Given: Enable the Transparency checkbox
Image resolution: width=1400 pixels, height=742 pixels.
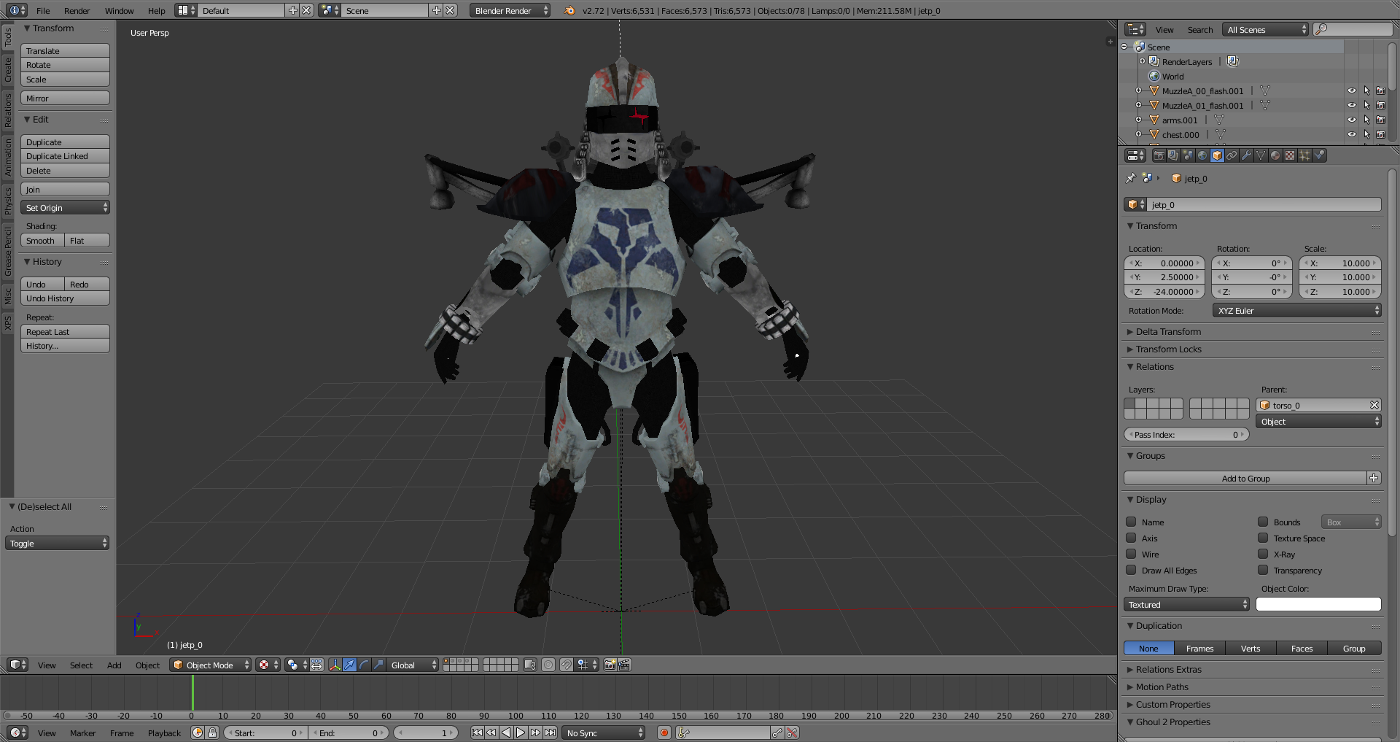Looking at the screenshot, I should tap(1263, 570).
